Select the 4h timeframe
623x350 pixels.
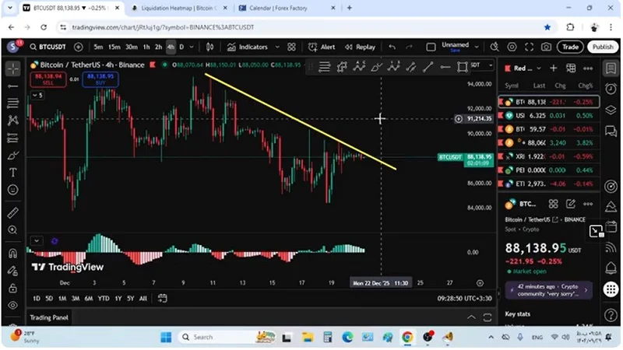click(171, 47)
